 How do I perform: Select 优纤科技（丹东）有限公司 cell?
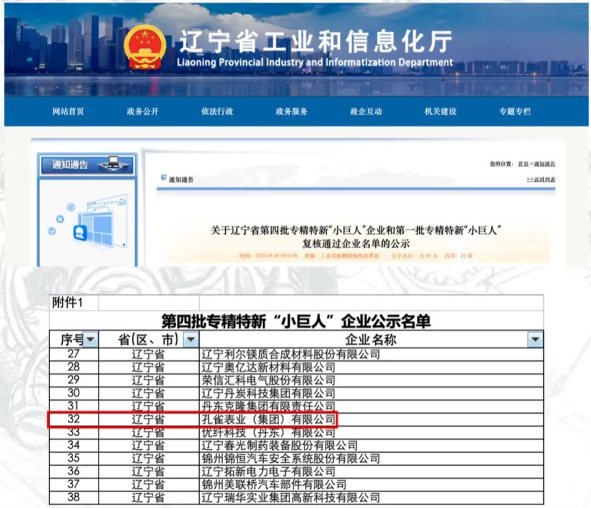click(x=371, y=432)
